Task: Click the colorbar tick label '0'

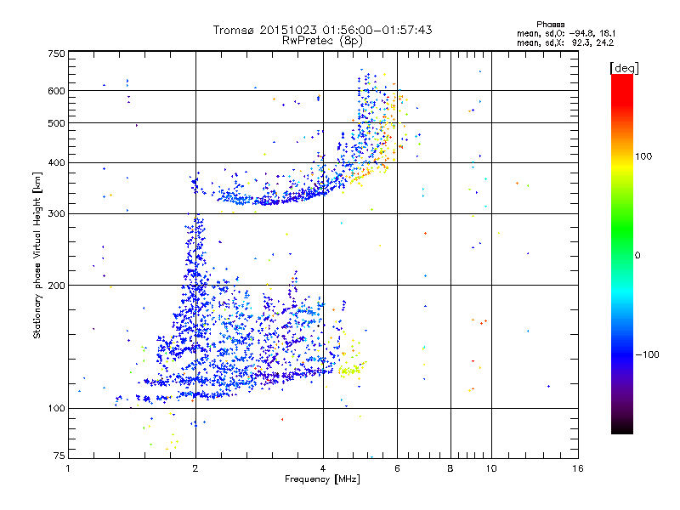Action: [637, 255]
